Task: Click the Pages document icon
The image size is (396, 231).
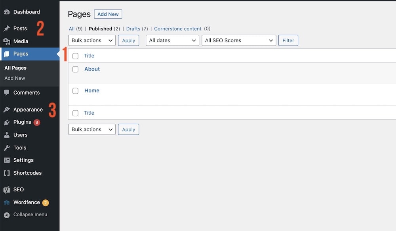Action: 7,54
